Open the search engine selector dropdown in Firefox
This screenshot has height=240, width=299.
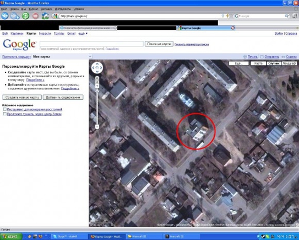coord(237,16)
